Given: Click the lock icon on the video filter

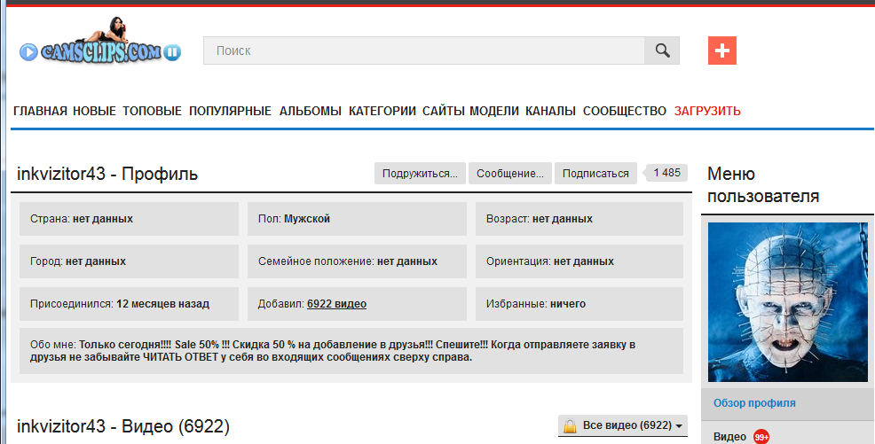Looking at the screenshot, I should 570,426.
